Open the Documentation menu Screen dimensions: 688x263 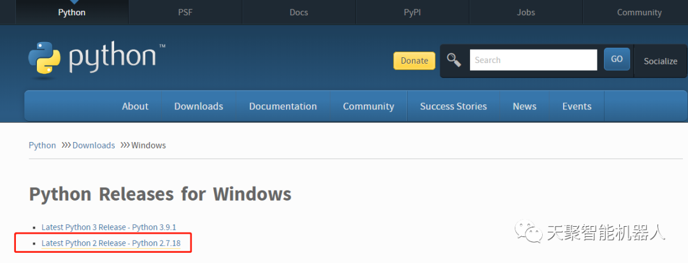tap(283, 106)
